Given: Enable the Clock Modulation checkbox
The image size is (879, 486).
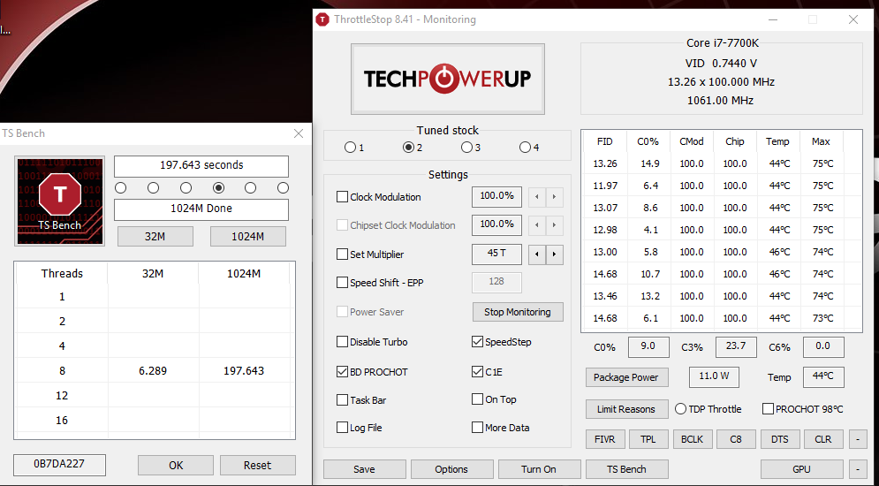Looking at the screenshot, I should pos(342,197).
